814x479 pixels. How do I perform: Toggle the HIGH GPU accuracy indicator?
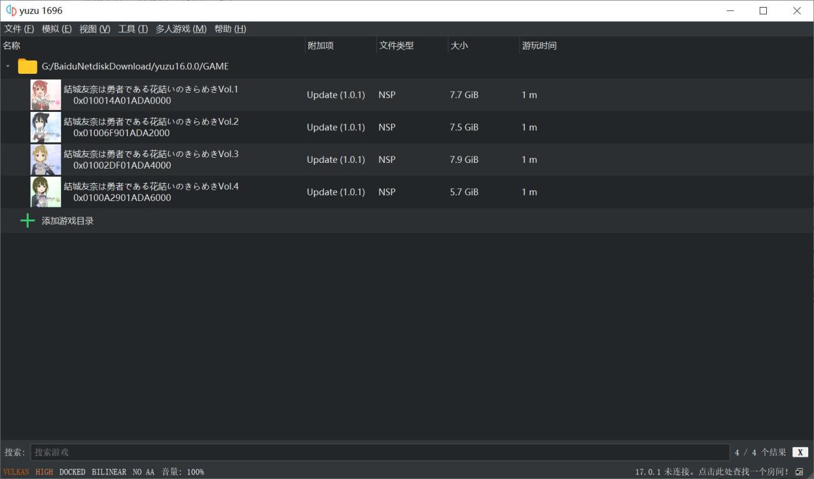click(x=45, y=472)
